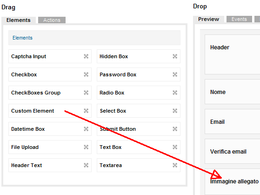The width and height of the screenshot is (260, 195).
Task: Open the Preview tab
Action: point(208,19)
